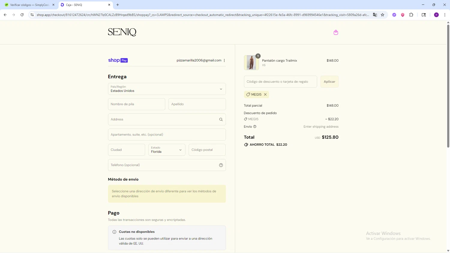Viewport: 450px width, 253px height.
Task: Open the Chrome three-dot menu
Action: tap(445, 15)
